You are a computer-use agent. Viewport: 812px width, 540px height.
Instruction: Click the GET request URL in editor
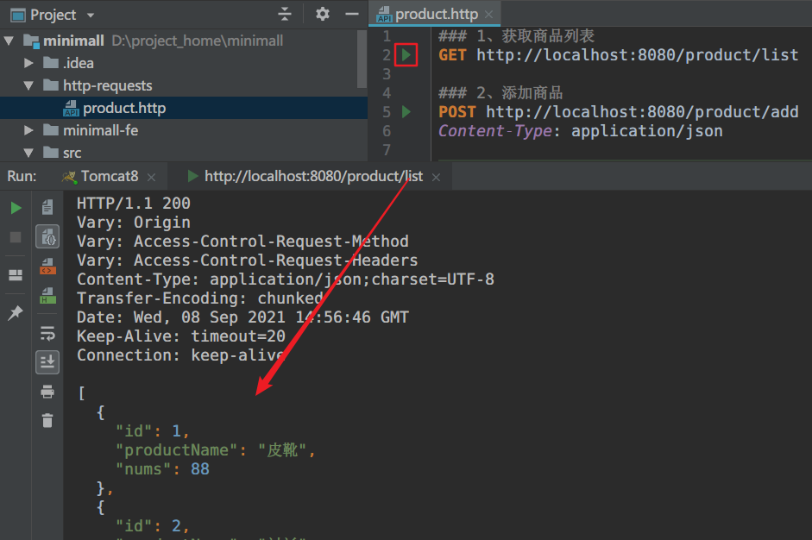[x=637, y=55]
